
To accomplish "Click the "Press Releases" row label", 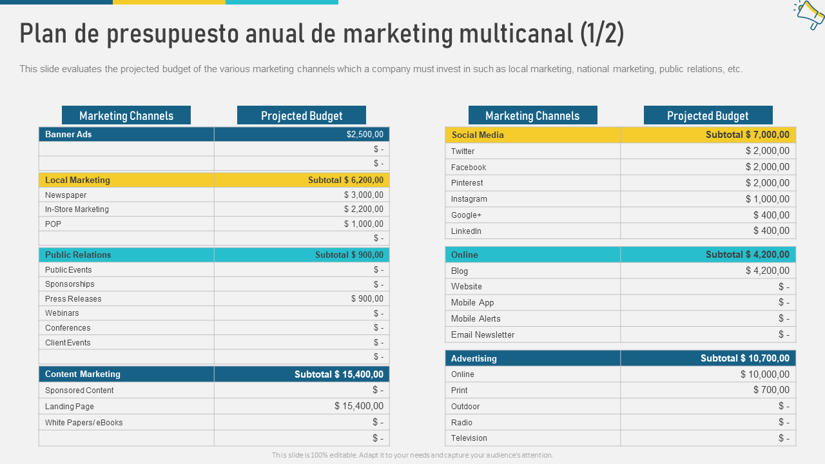I will tap(73, 299).
